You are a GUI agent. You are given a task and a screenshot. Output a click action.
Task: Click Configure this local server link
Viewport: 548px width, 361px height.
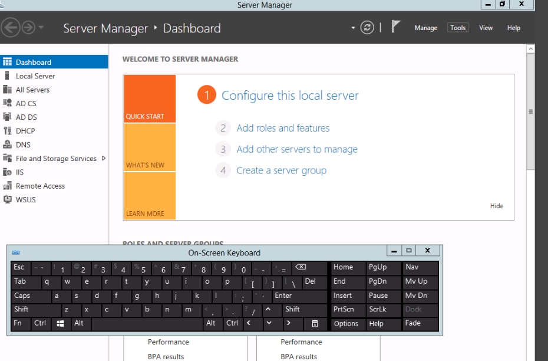pyautogui.click(x=290, y=96)
